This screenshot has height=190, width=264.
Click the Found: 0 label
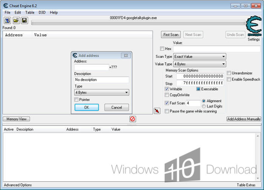click(9, 28)
